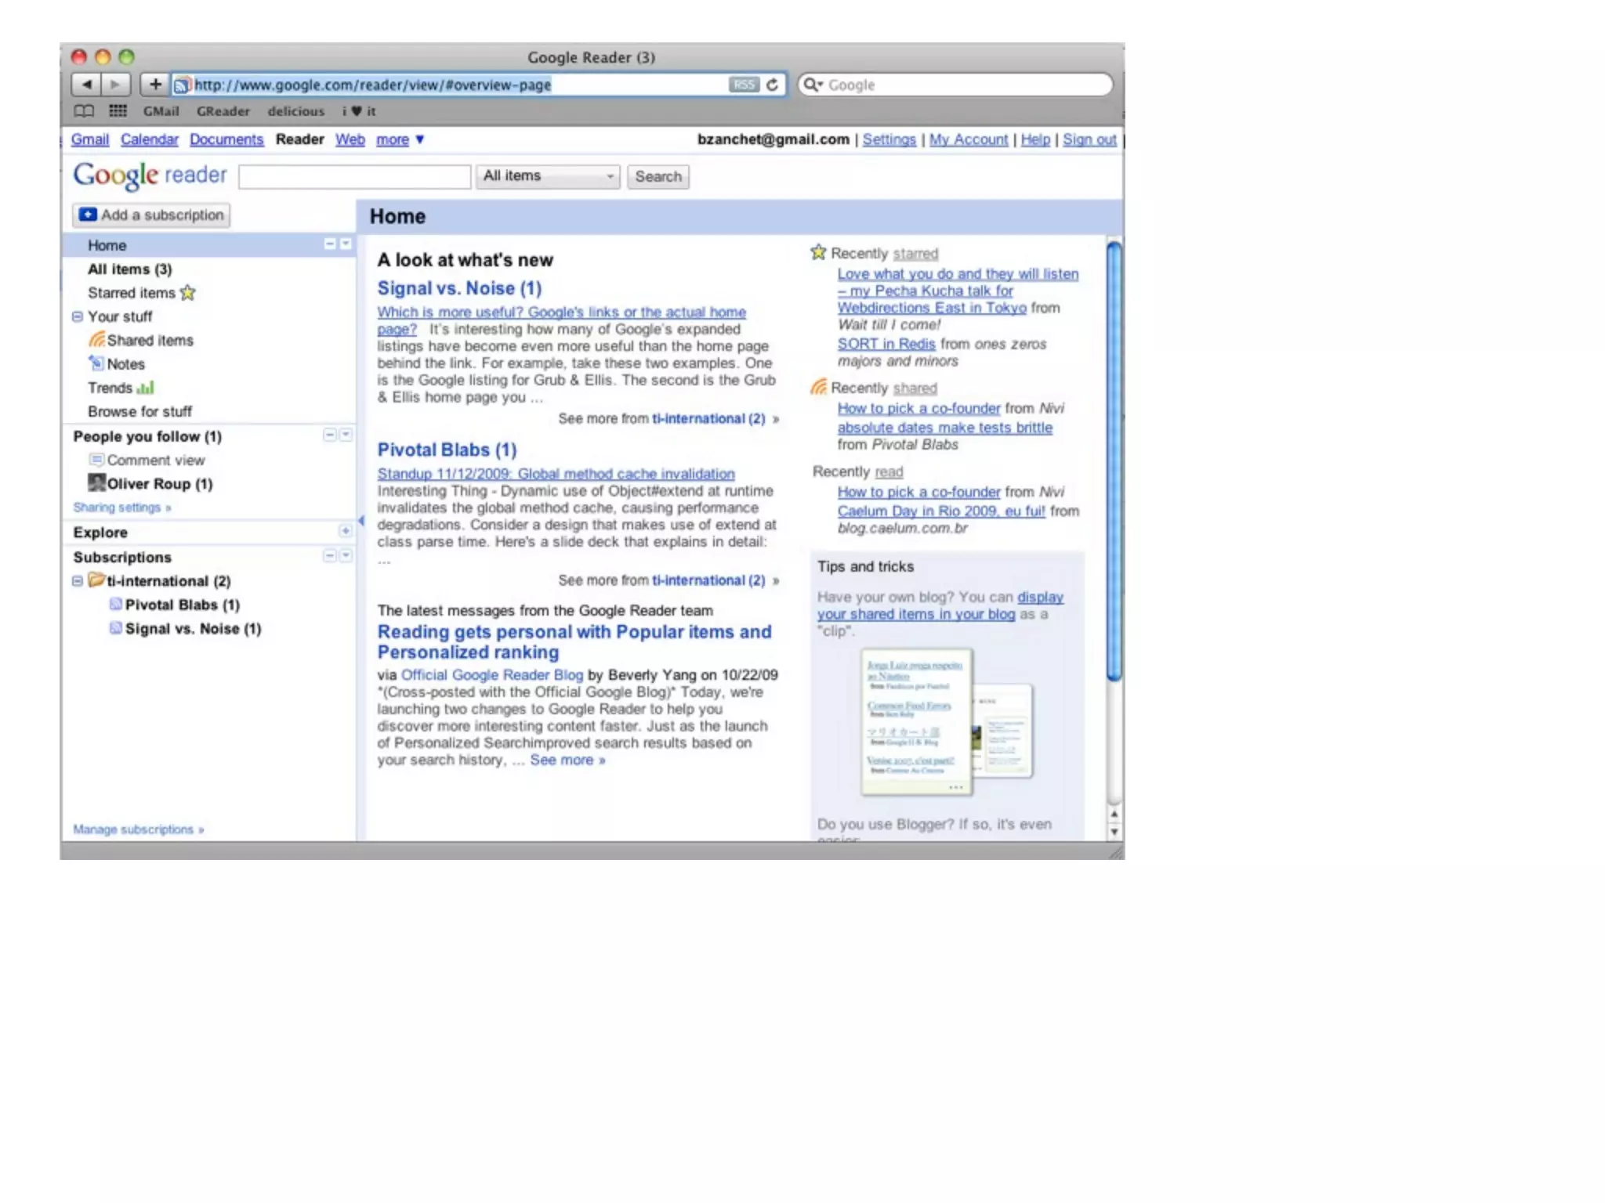Image resolution: width=1605 pixels, height=1203 pixels.
Task: Go to Calendar in Google navigation
Action: [x=149, y=139]
